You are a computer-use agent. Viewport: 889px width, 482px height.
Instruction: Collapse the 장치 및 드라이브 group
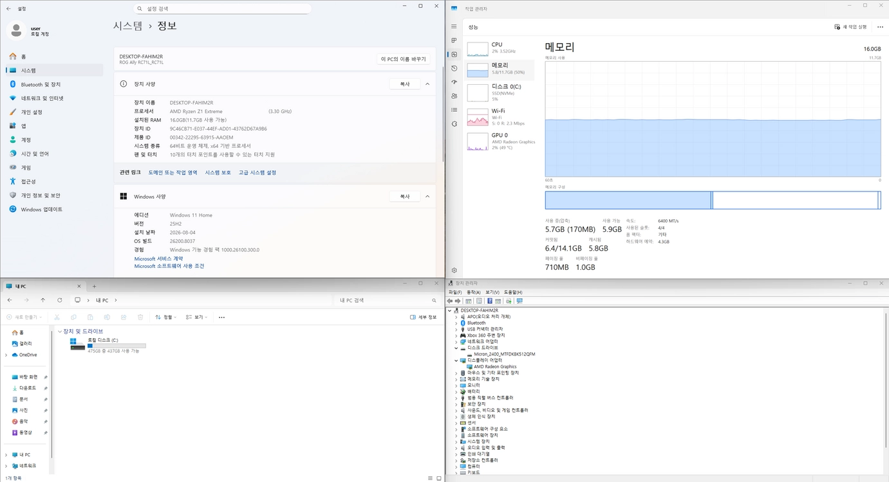coord(60,332)
